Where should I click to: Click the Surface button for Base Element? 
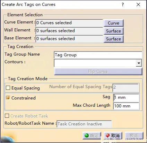click(x=113, y=39)
